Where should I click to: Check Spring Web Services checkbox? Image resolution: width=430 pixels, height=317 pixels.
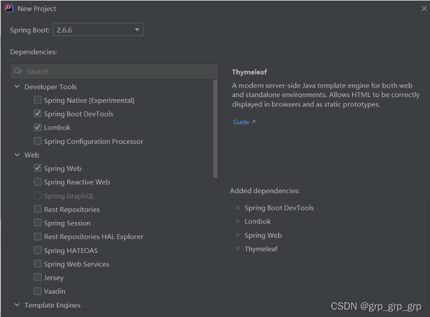[x=38, y=263]
